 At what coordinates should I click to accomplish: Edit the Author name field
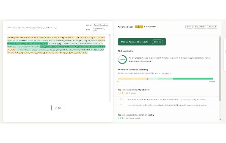tap(101, 25)
